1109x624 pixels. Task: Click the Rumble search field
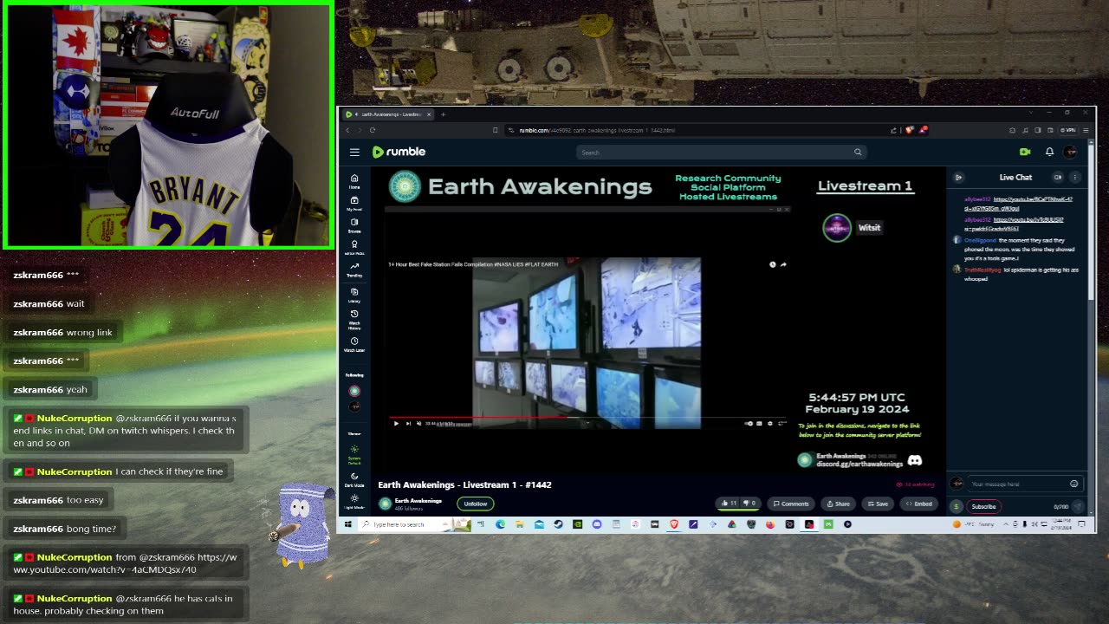point(722,153)
